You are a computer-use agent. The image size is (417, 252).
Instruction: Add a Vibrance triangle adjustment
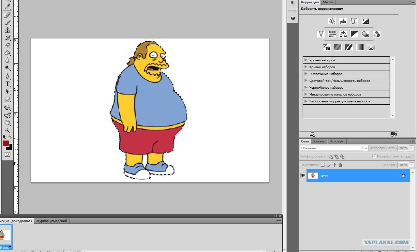coord(321,34)
